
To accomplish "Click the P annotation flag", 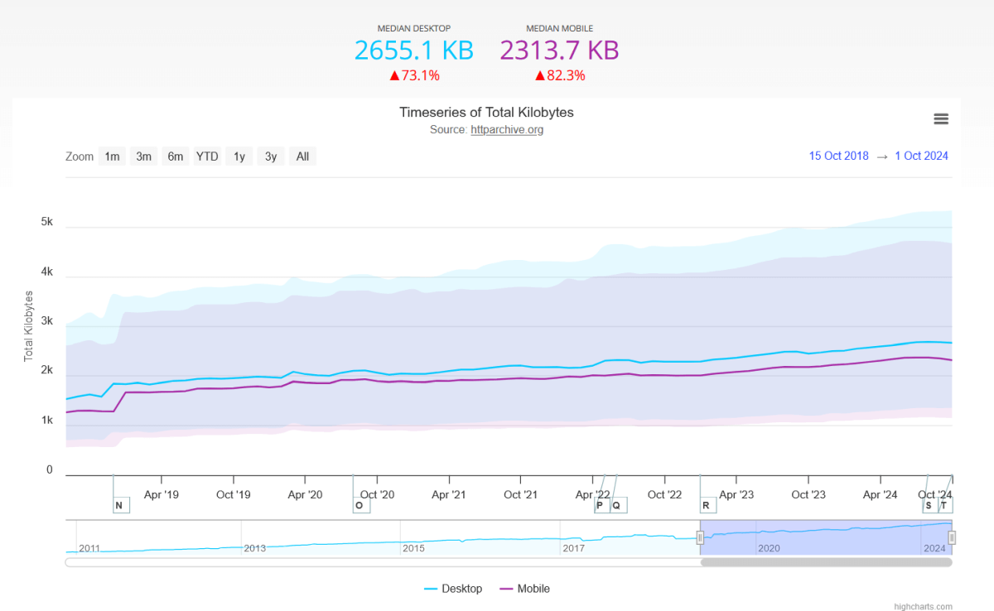I will (x=602, y=505).
